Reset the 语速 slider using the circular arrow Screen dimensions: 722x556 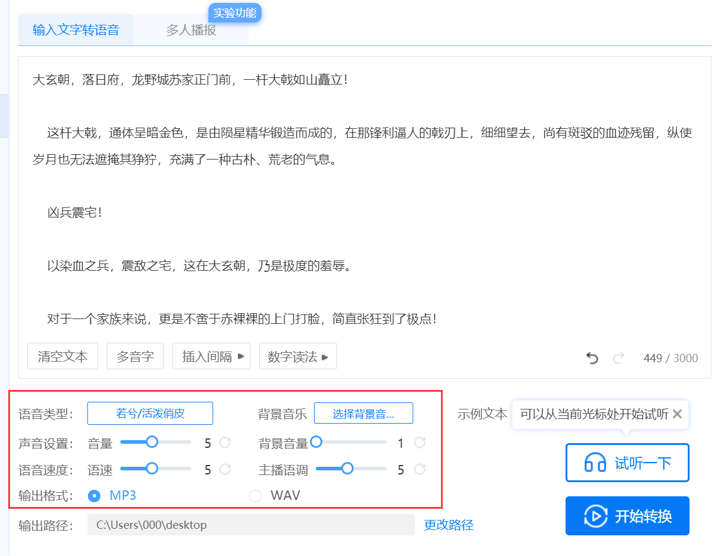(x=224, y=469)
